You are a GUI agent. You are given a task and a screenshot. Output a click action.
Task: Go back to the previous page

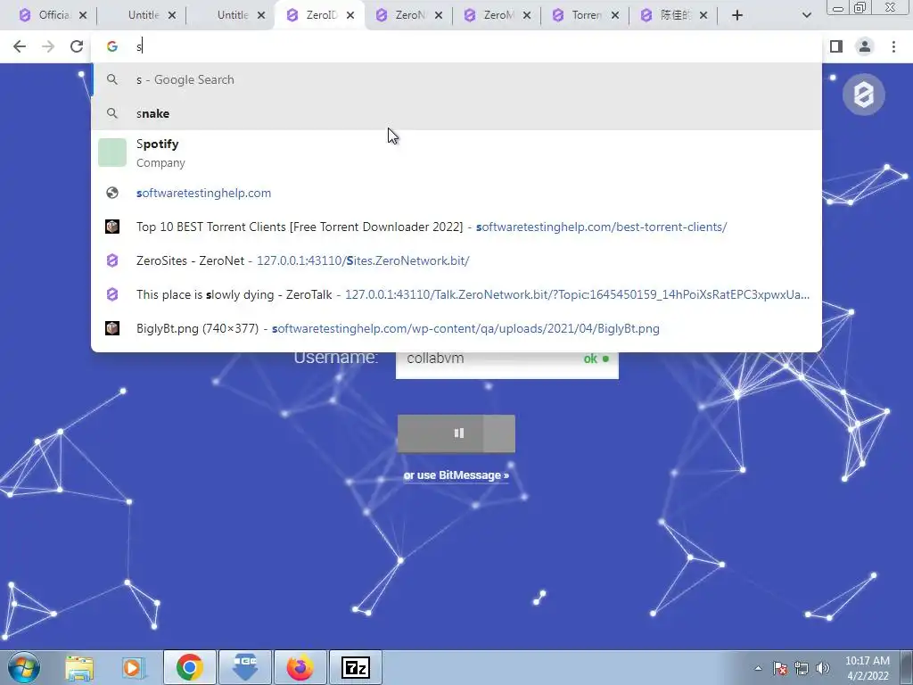20,46
